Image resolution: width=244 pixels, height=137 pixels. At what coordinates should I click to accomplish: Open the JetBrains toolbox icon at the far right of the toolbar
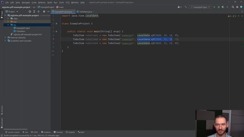point(241,7)
